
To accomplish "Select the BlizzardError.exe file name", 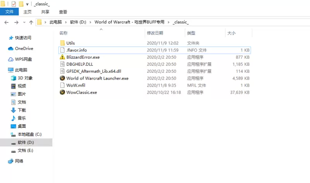I will point(83,57).
